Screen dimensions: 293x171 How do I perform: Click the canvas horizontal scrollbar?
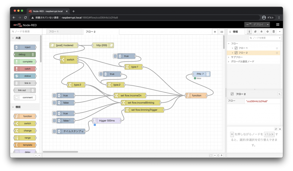pyautogui.click(x=61, y=152)
